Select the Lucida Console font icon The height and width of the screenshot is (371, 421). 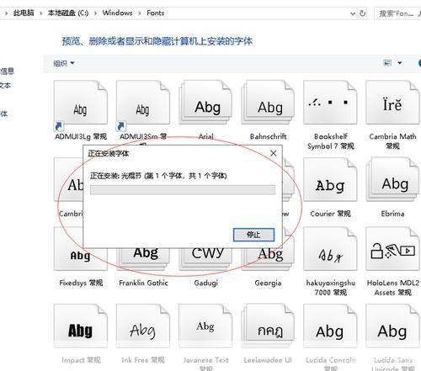[x=330, y=326]
